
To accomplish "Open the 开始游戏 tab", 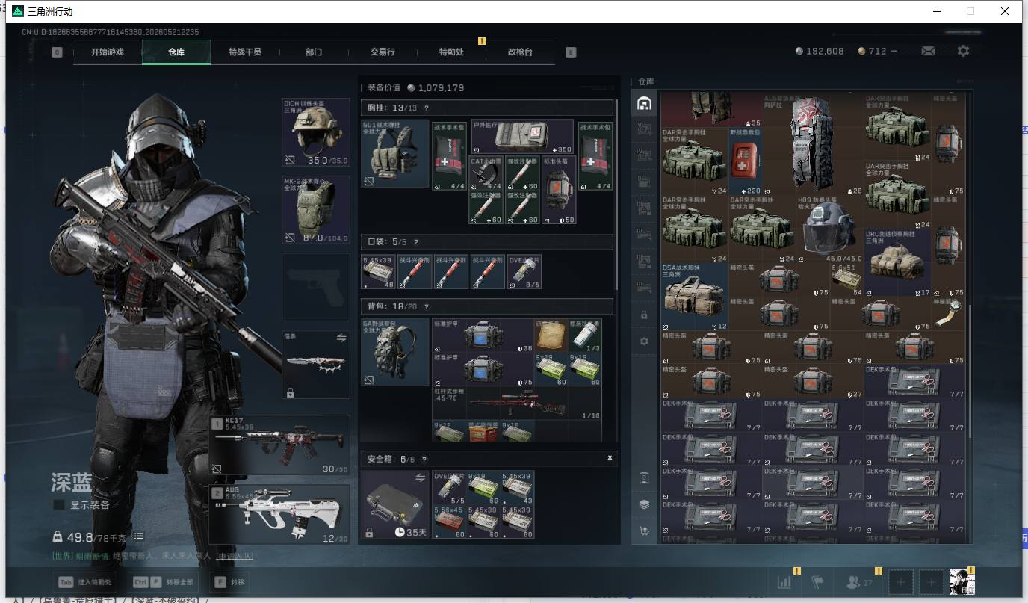I will [108, 52].
